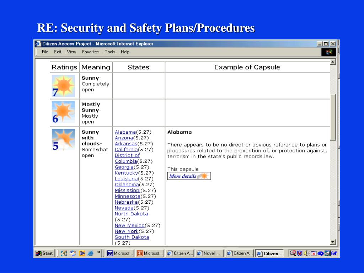
Task: Click Show Desktop quick launch icon
Action: click(64, 253)
